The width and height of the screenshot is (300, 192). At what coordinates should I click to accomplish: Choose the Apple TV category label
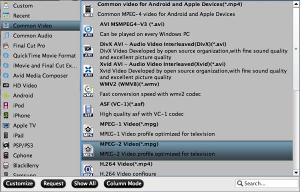click(x=24, y=125)
